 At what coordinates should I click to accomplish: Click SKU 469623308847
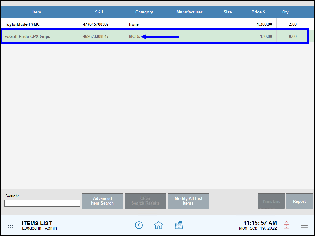[x=96, y=36]
